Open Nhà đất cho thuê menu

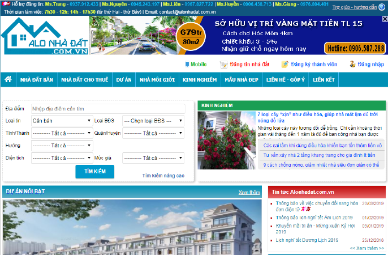(85, 80)
